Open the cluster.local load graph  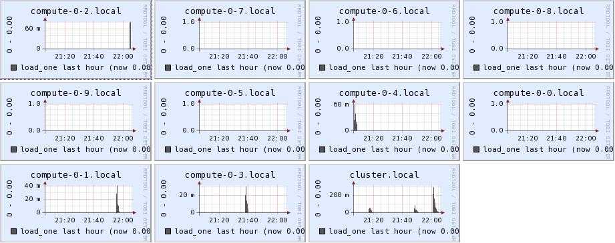point(384,203)
